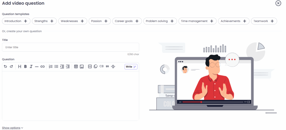Insert a blockquote with the quote icon
Screen dimensions: 286x130
[107, 67]
